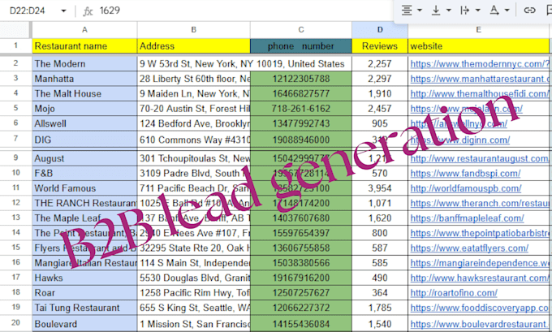
Task: Open the horizontal align tool
Action: click(407, 11)
